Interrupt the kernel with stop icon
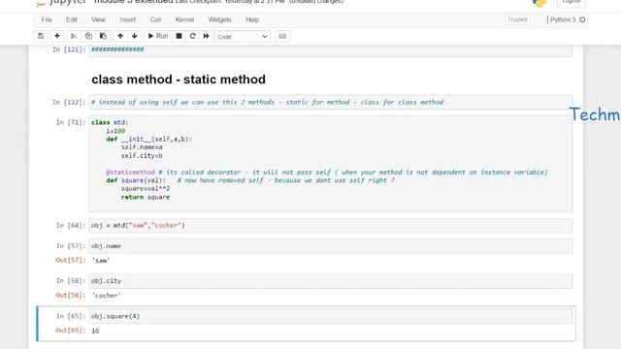 179,36
